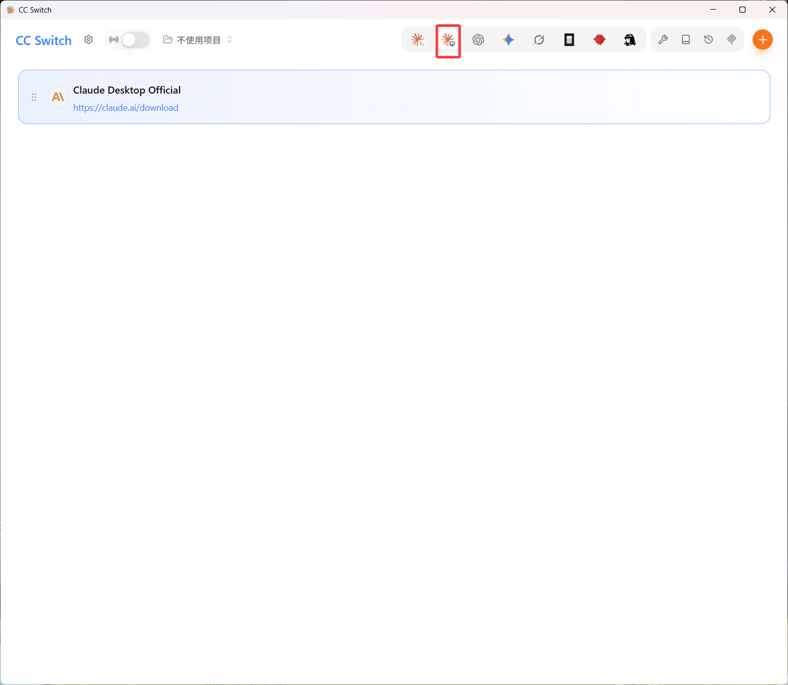Select the black-haired girl avatar app icon
Viewport: 788px width, 685px height.
630,39
